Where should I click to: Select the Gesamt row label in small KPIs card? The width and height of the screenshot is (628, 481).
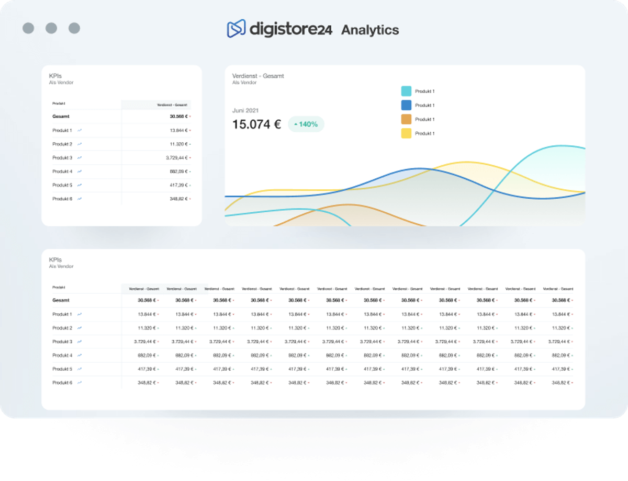point(61,117)
